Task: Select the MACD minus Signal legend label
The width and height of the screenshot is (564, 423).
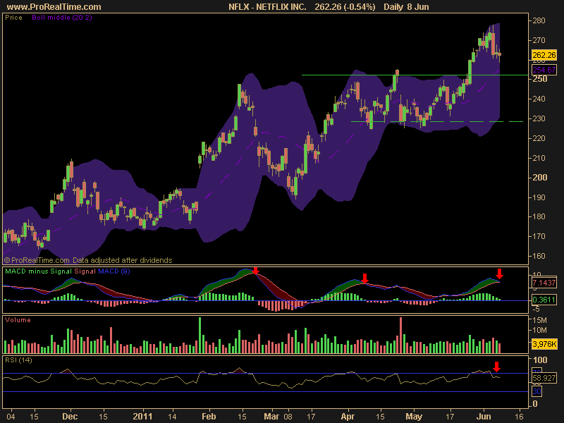Action: pos(39,271)
